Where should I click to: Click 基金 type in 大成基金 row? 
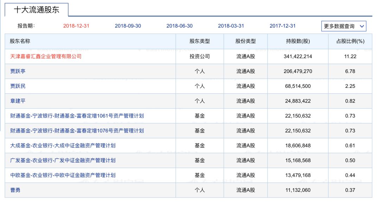pos(200,145)
